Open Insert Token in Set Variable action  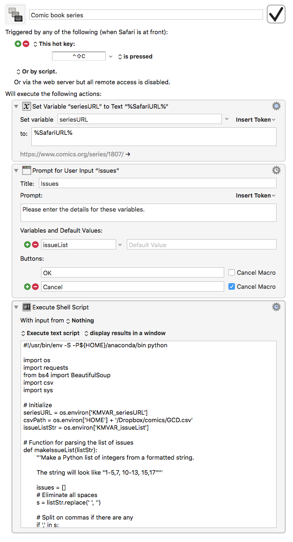pos(255,119)
